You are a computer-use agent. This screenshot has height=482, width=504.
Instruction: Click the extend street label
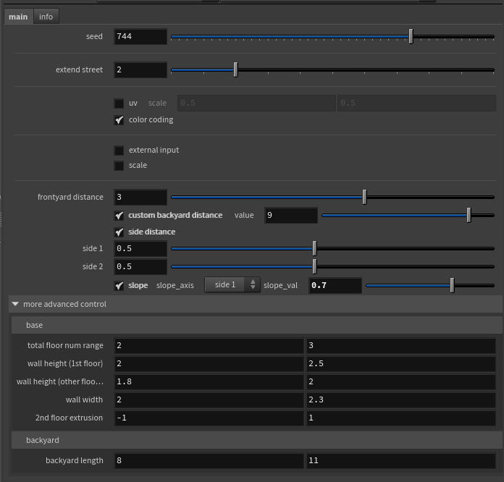[80, 69]
